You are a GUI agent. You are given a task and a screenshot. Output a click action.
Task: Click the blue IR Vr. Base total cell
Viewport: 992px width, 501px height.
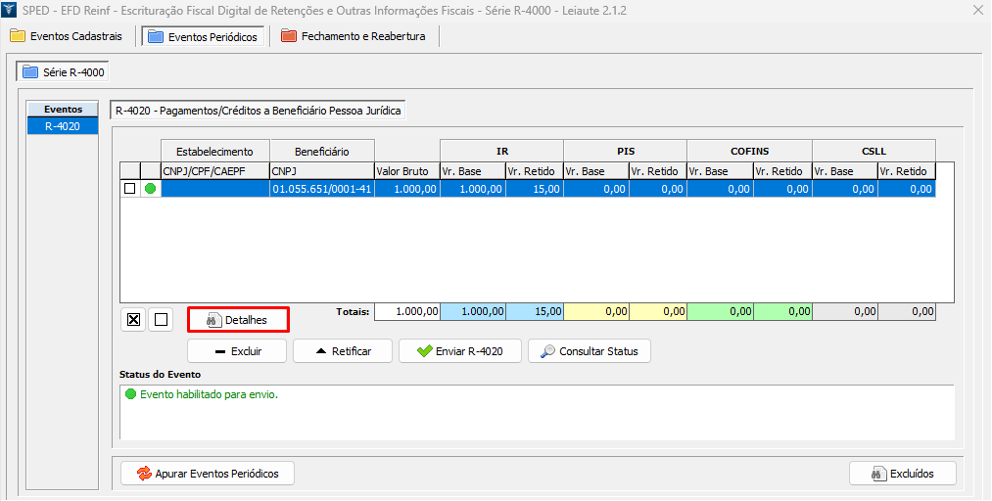(x=472, y=311)
